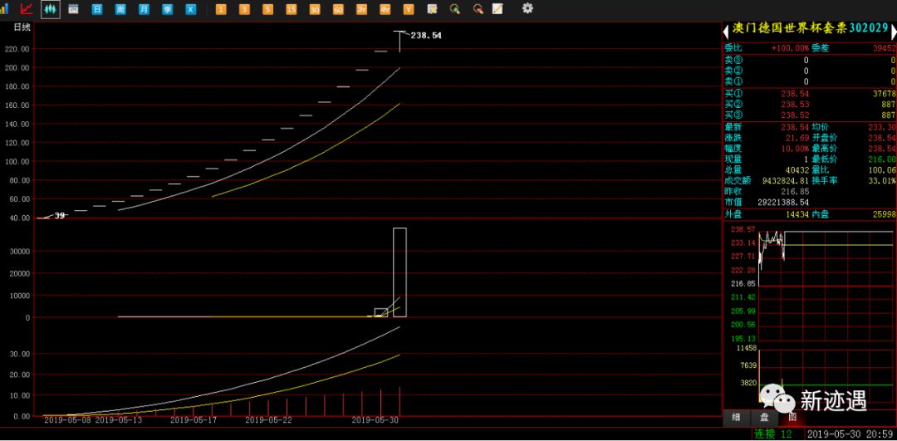The height and width of the screenshot is (441, 897).
Task: Click the tall volume bar for 2019-05-30
Action: click(399, 272)
